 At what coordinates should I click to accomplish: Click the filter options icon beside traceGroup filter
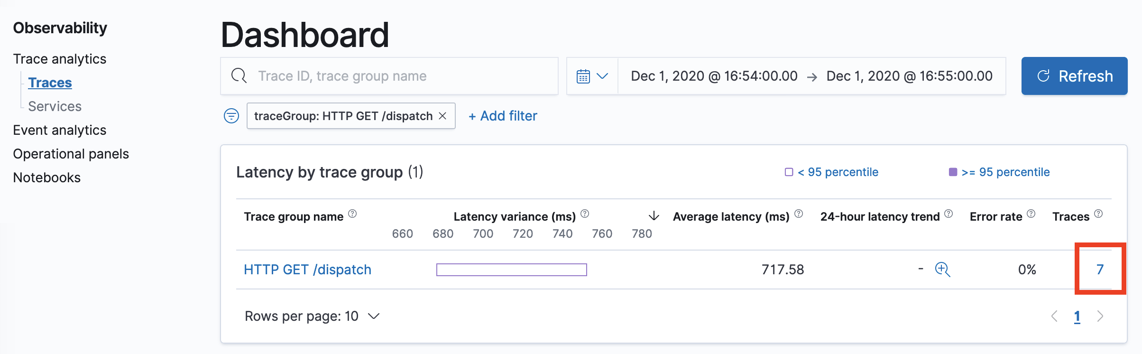231,116
